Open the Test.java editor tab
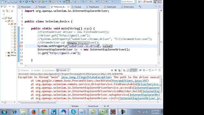Screen dimensions: 204x115 pos(41,7)
